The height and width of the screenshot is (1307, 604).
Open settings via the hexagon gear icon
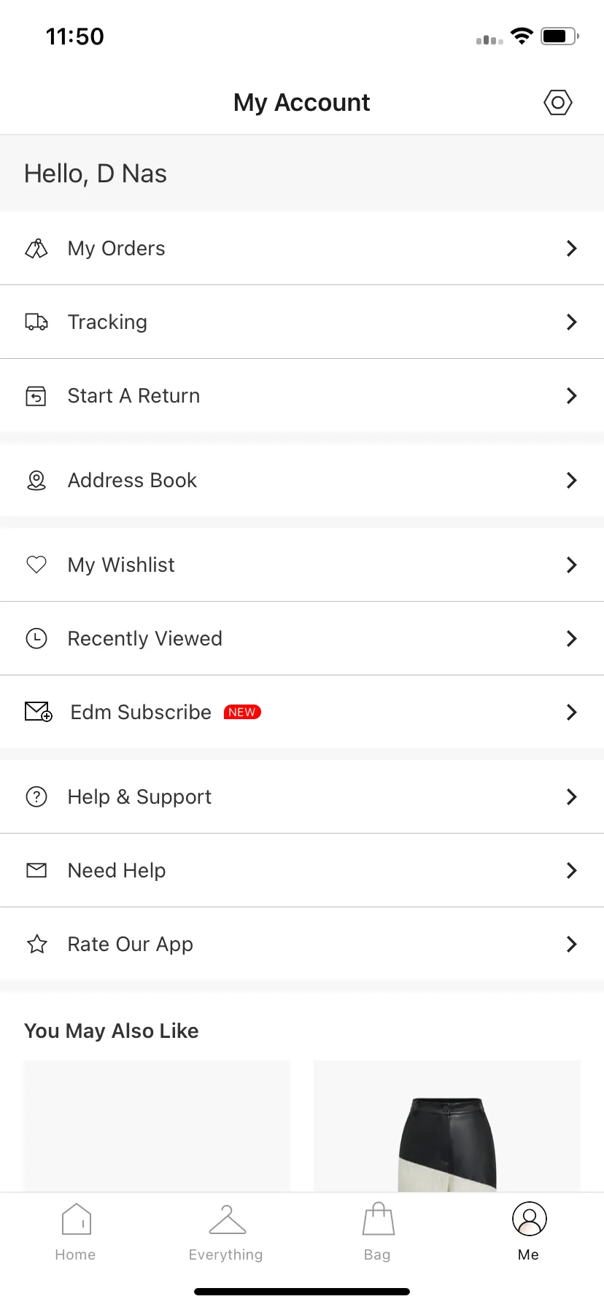tap(558, 103)
